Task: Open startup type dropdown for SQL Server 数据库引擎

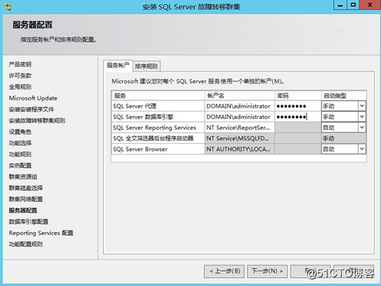Action: tap(362, 117)
